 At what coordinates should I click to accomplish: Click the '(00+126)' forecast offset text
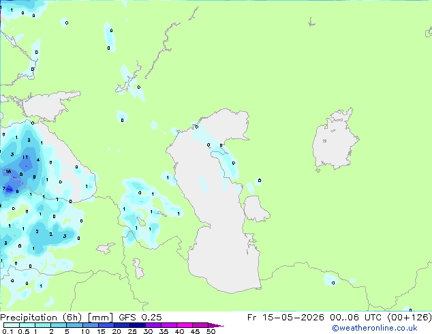pos(410,318)
